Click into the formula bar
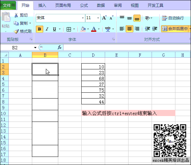The image size is (191, 165). (127, 47)
